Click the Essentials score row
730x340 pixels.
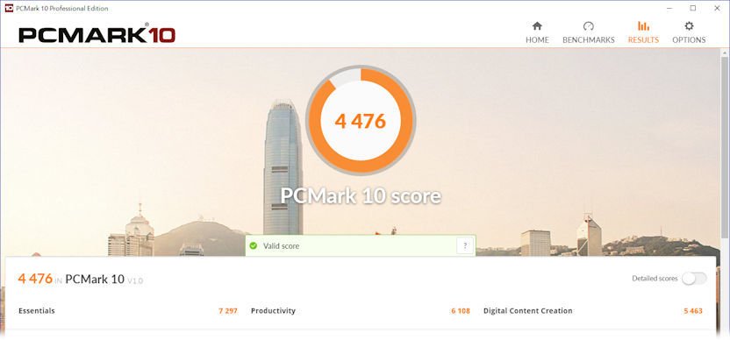(x=128, y=311)
